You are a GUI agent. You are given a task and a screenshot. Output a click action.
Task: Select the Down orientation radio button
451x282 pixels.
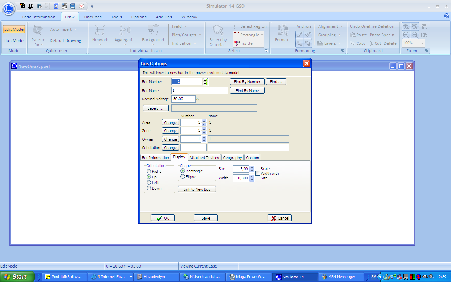[x=149, y=188]
